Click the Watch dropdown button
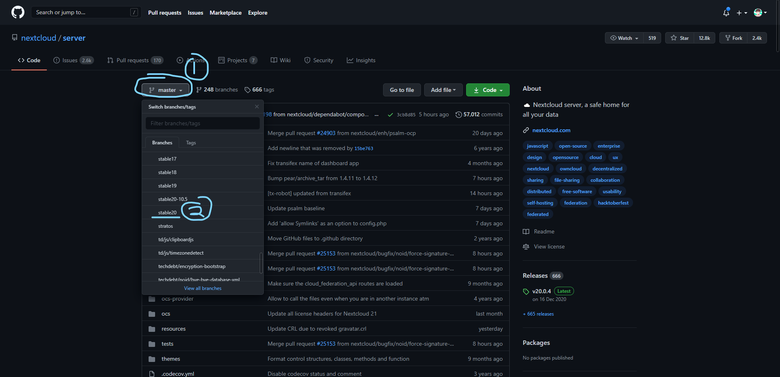This screenshot has width=780, height=377. point(624,38)
